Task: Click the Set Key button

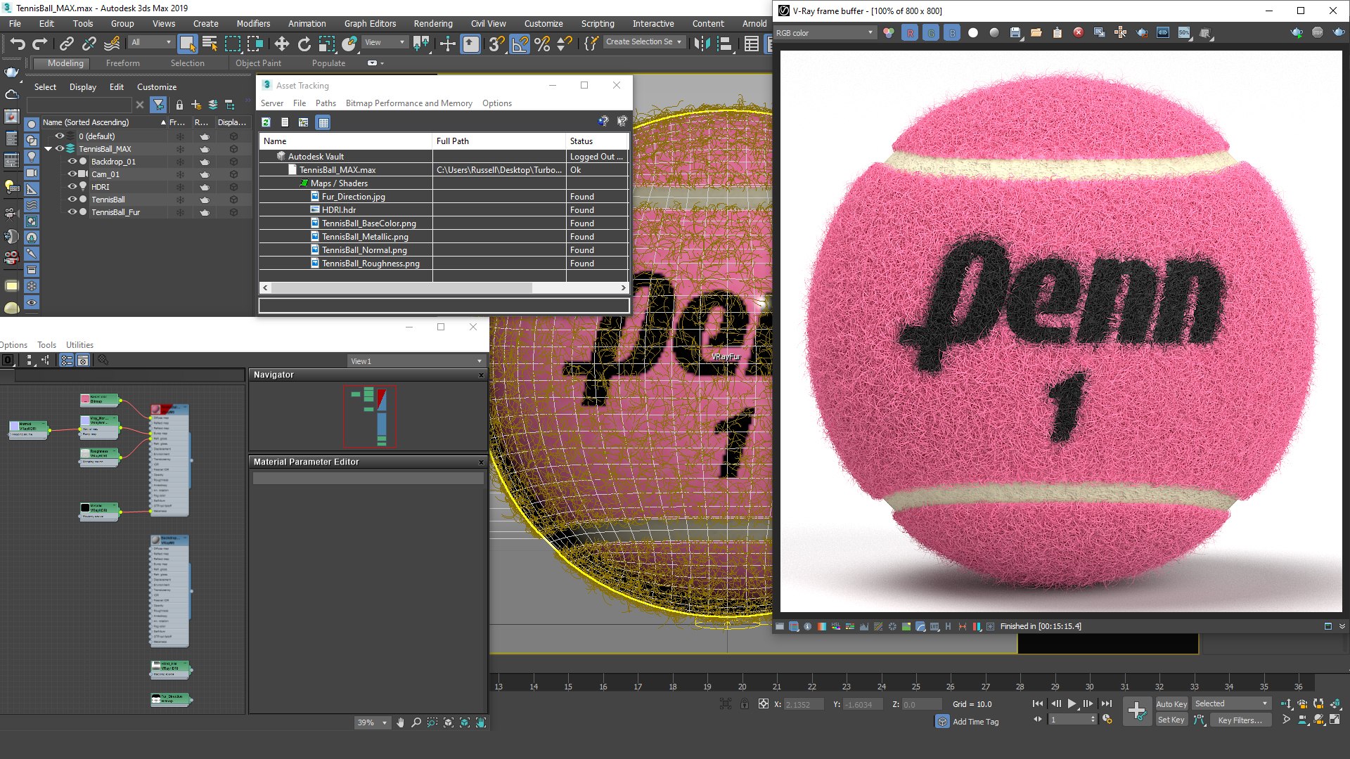Action: [1171, 720]
